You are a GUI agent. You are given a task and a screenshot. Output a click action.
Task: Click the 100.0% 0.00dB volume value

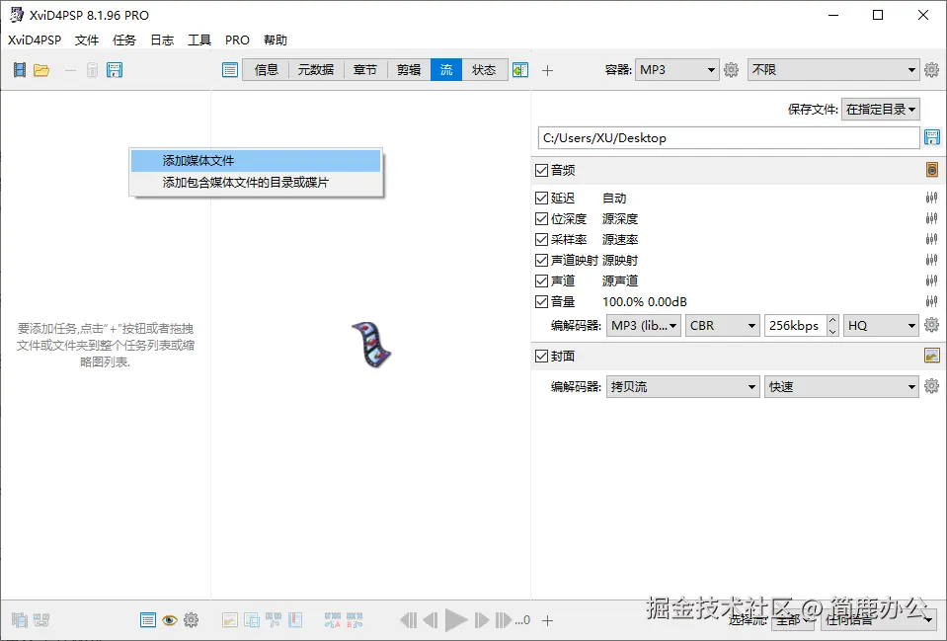click(645, 301)
